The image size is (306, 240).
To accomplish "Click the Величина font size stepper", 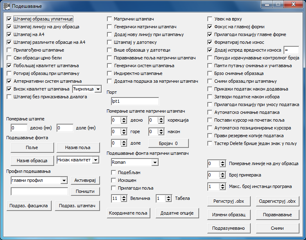I will (x=119, y=199).
